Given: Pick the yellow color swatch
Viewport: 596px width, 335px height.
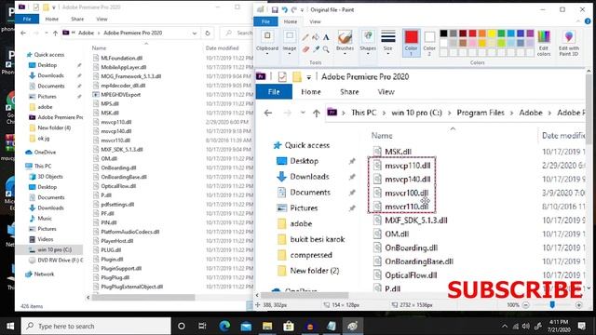Looking at the screenshot, I should click(492, 33).
